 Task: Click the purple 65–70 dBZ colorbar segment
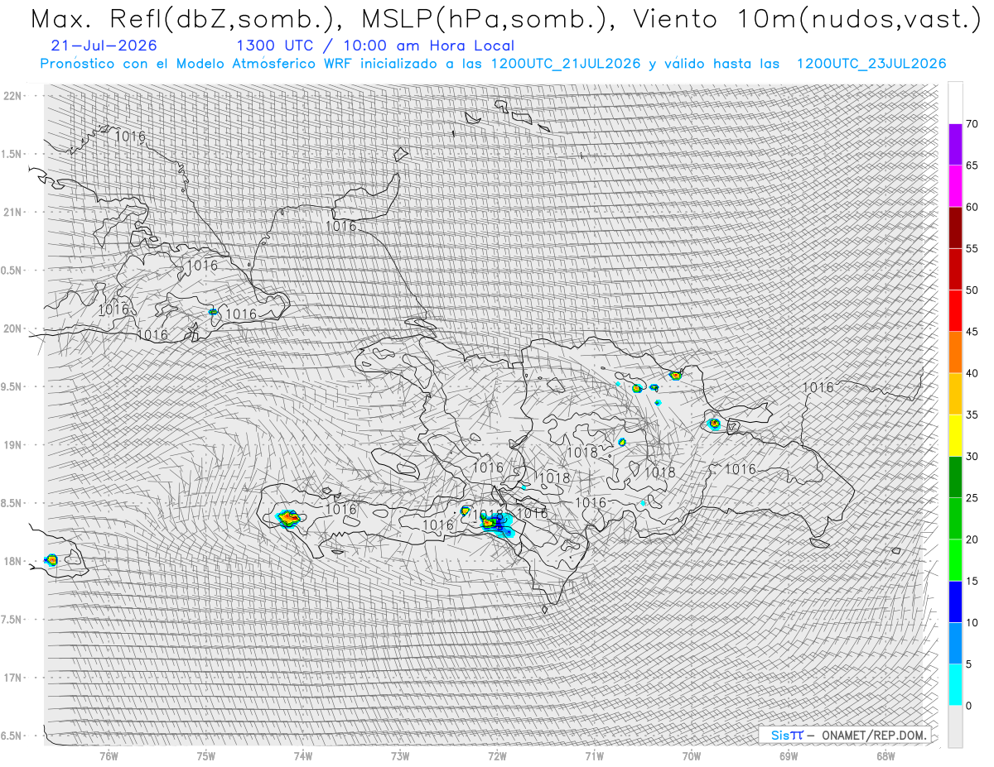(x=955, y=145)
